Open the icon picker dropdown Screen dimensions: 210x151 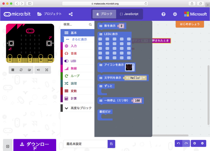coord(130,67)
